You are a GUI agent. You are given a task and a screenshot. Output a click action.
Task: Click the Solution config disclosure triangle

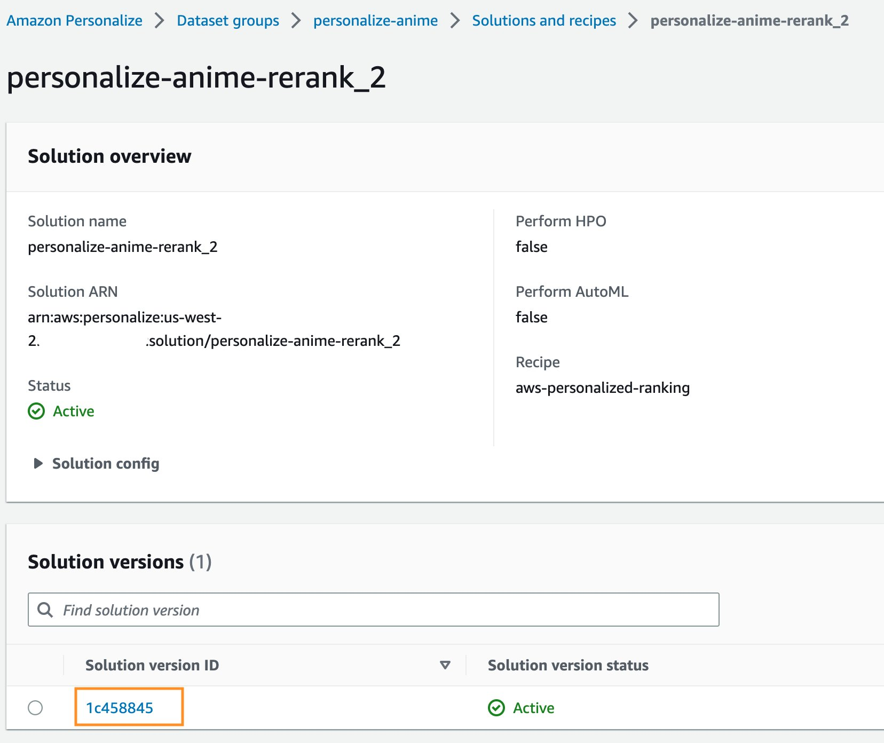[38, 463]
